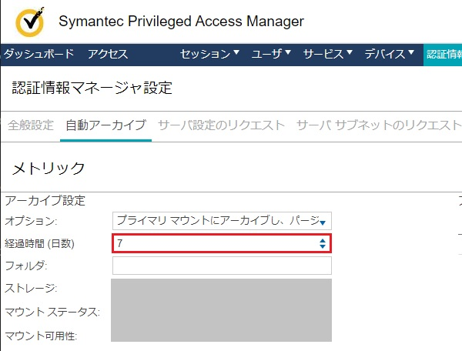This screenshot has width=462, height=351.
Task: Click the アーカイブ設定 label
Action: 45,201
